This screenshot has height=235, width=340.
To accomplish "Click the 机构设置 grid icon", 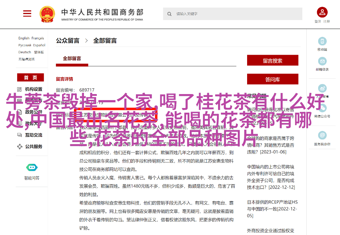I will [x=20, y=89].
